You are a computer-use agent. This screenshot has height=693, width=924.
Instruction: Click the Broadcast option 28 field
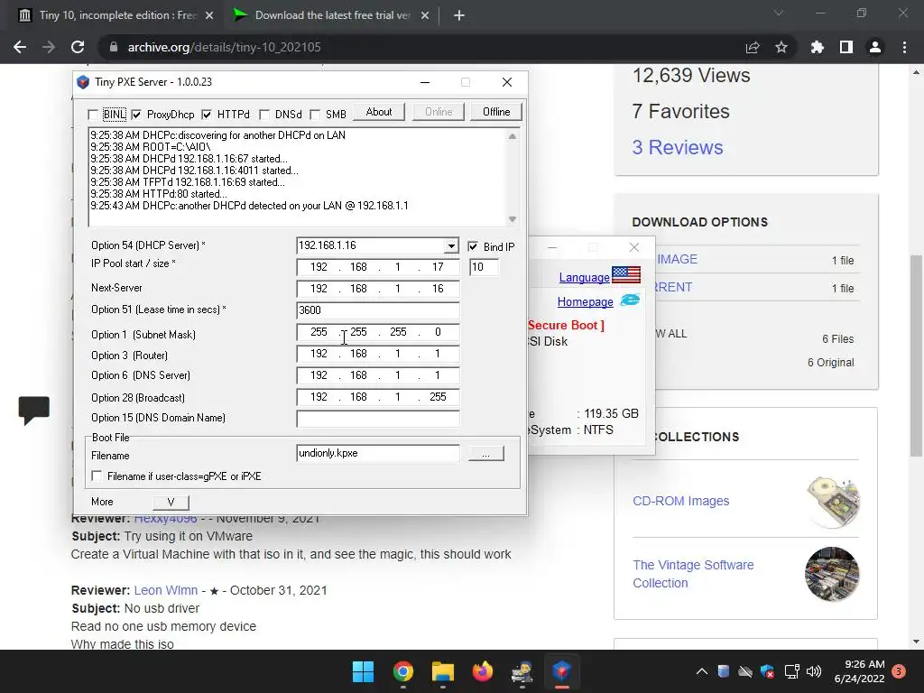378,397
